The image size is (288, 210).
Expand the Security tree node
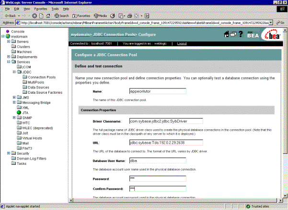[x=9, y=153]
